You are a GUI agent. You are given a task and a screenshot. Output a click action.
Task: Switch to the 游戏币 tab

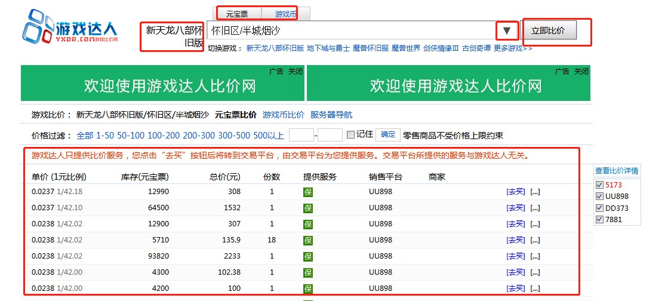pyautogui.click(x=285, y=14)
